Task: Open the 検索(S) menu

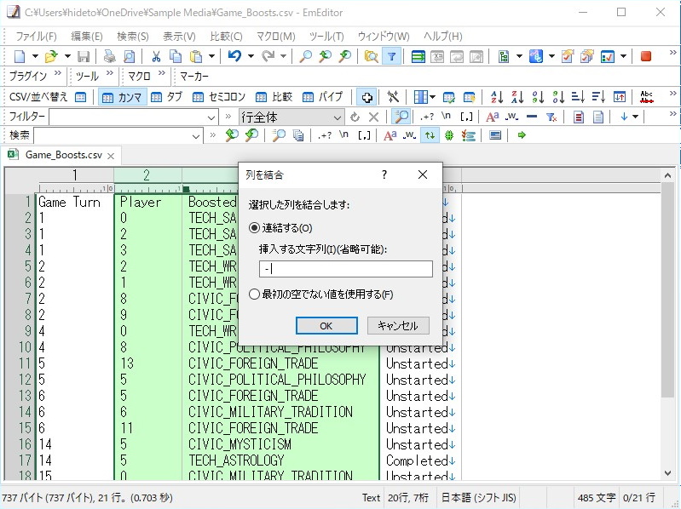Action: click(133, 37)
